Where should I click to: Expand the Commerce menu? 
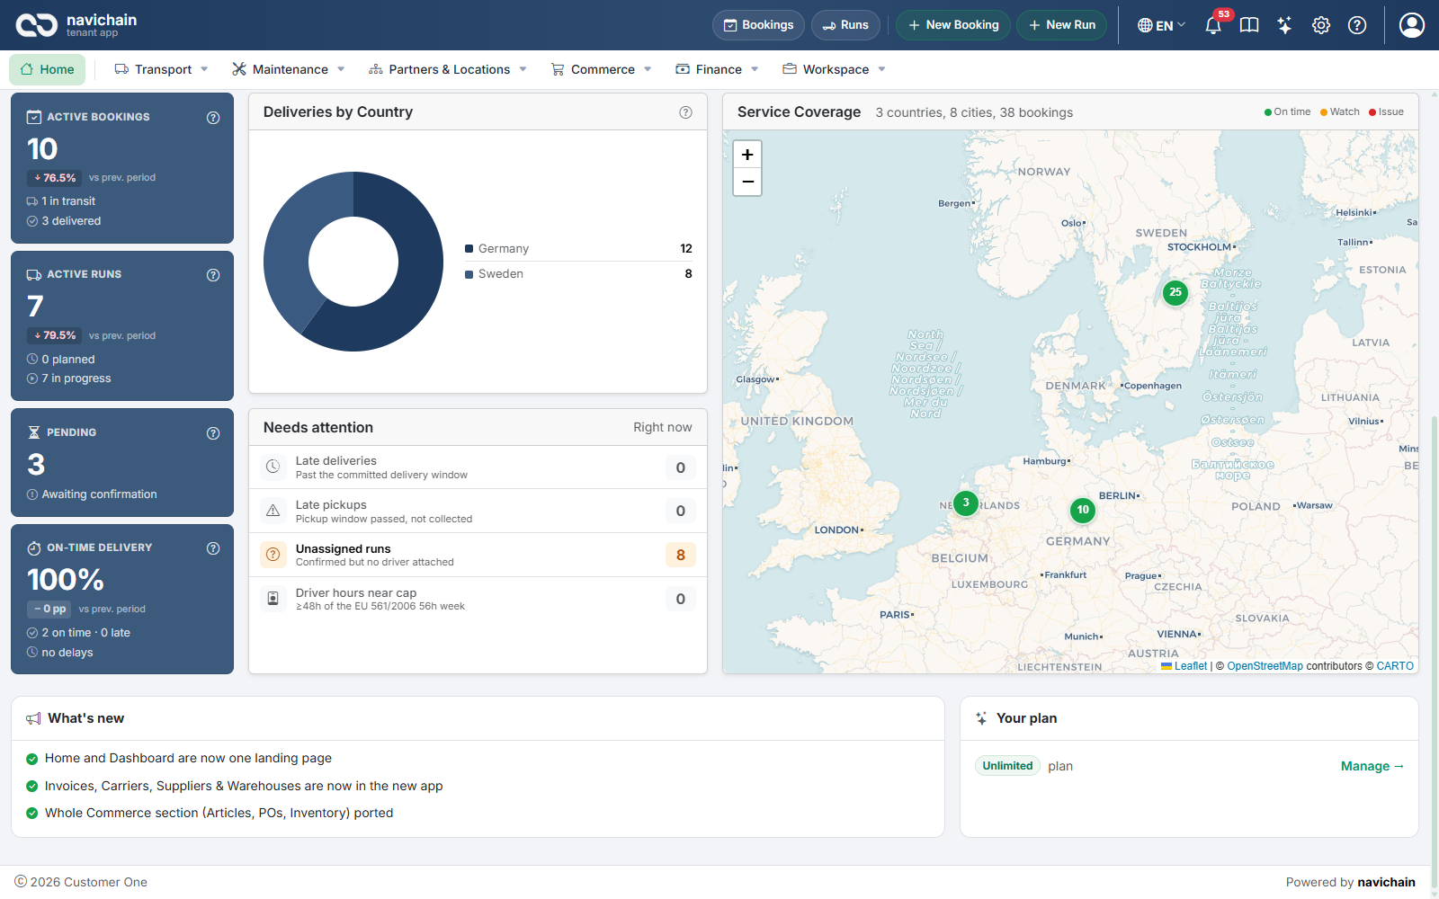pyautogui.click(x=601, y=69)
